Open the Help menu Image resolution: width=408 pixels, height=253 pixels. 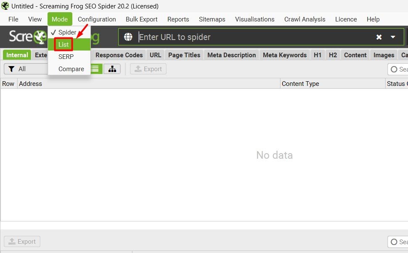373,19
